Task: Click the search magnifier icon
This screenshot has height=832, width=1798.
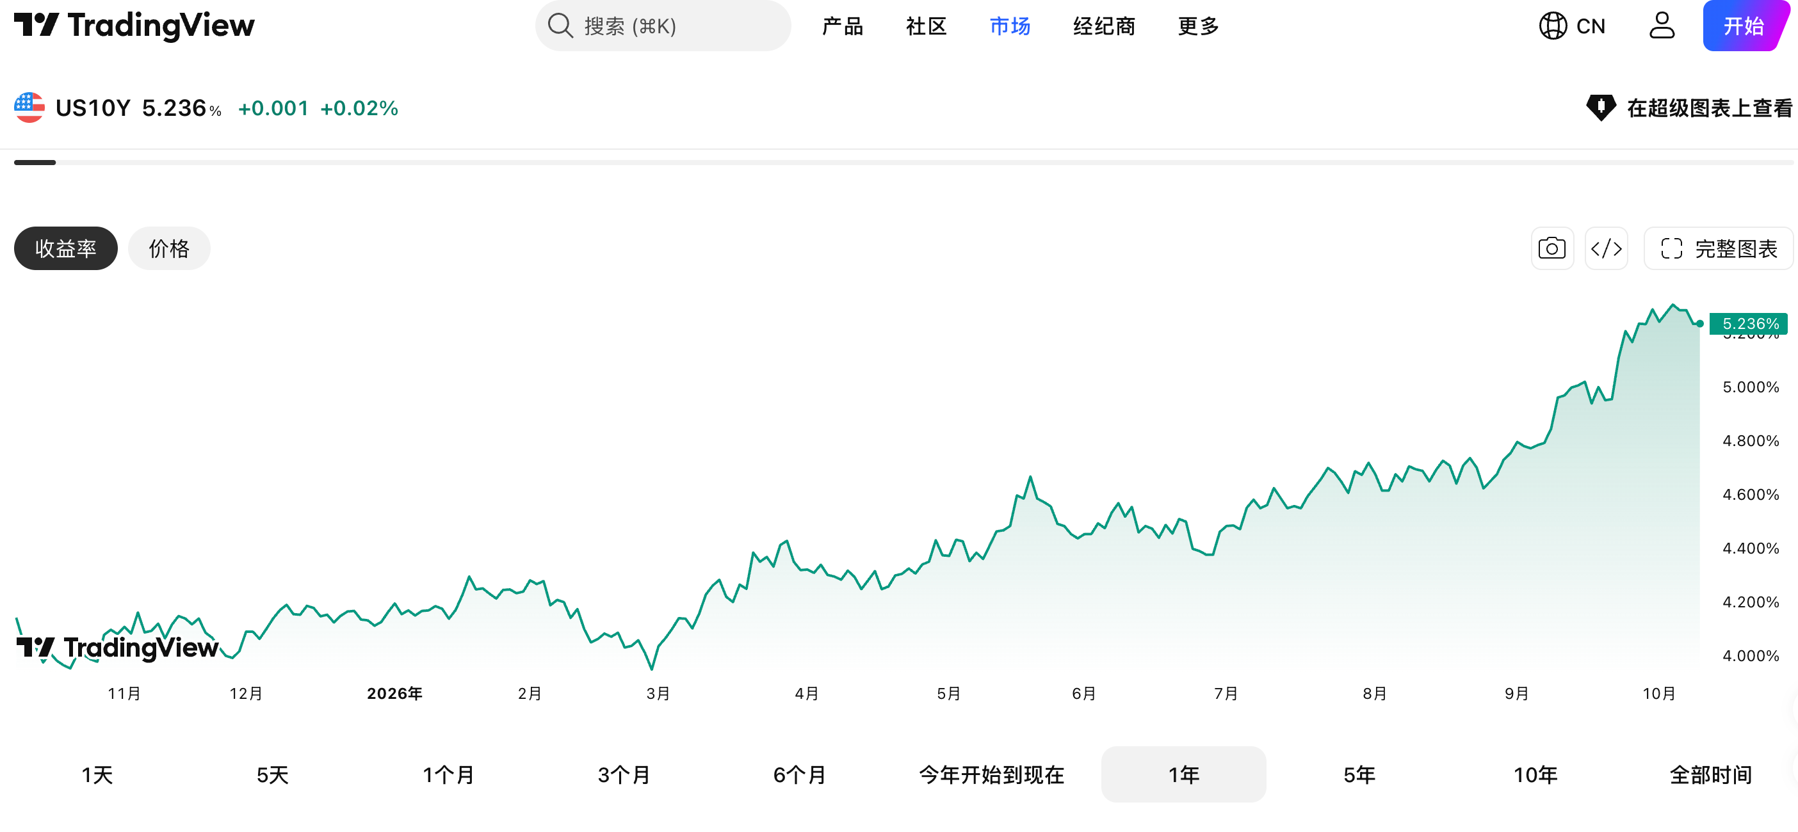Action: [x=560, y=26]
